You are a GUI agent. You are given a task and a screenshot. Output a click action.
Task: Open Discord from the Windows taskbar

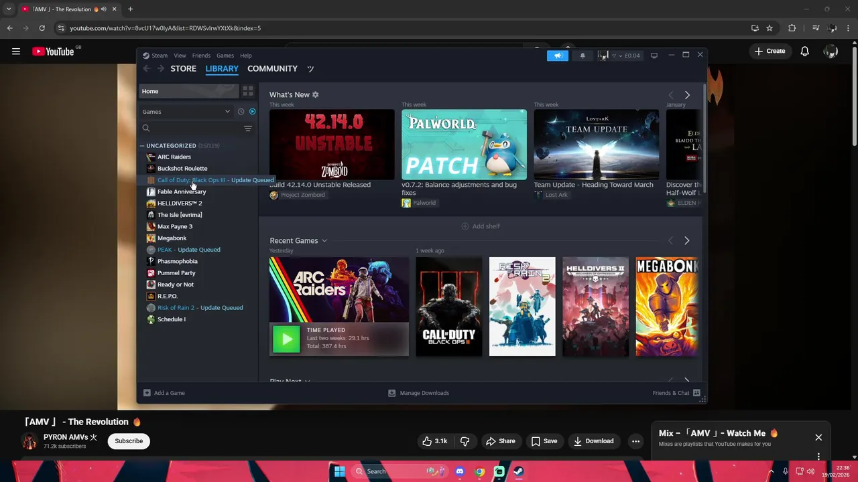tap(459, 471)
